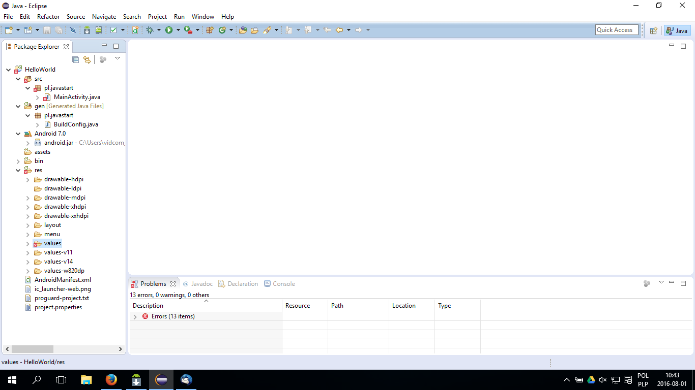The height and width of the screenshot is (390, 695).
Task: Maximize the Problems panel view
Action: coord(683,283)
